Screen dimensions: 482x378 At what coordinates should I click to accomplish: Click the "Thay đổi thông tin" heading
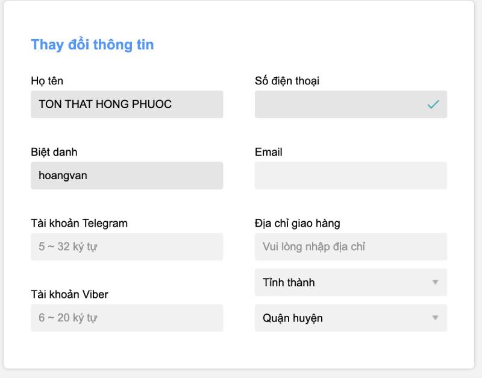[x=92, y=45]
